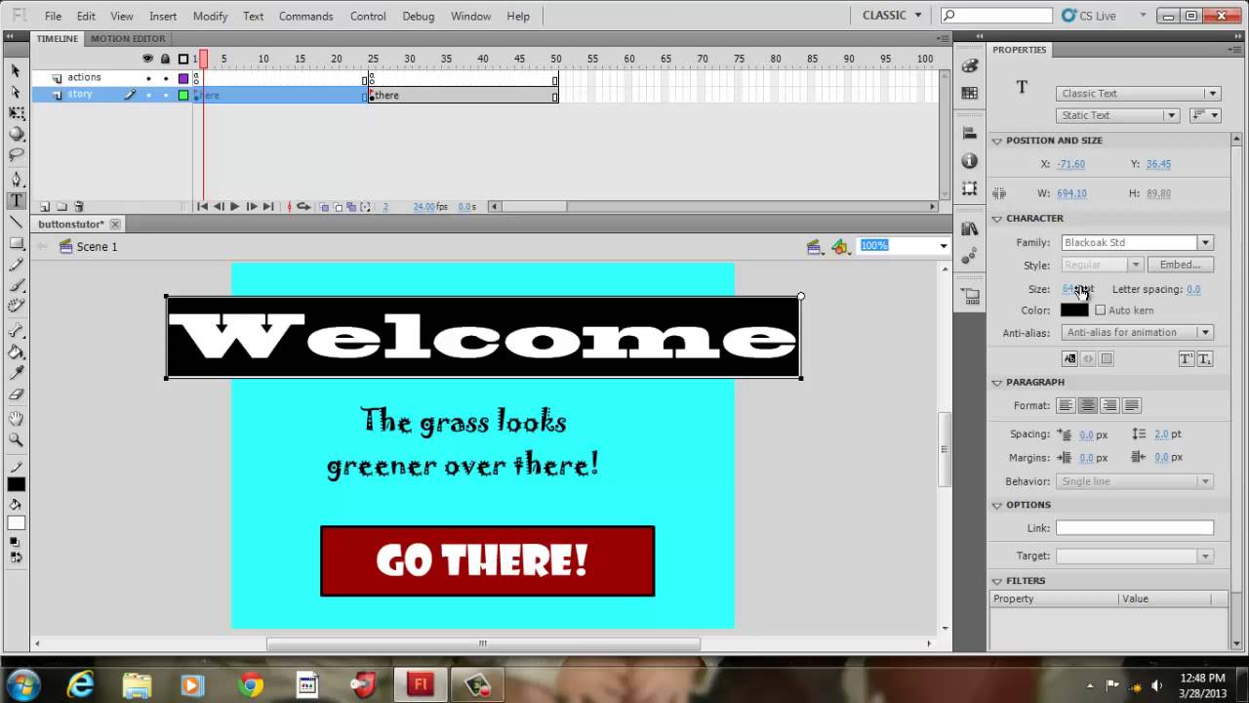The height and width of the screenshot is (703, 1249).
Task: Toggle visibility dot for actions layer
Action: [148, 78]
